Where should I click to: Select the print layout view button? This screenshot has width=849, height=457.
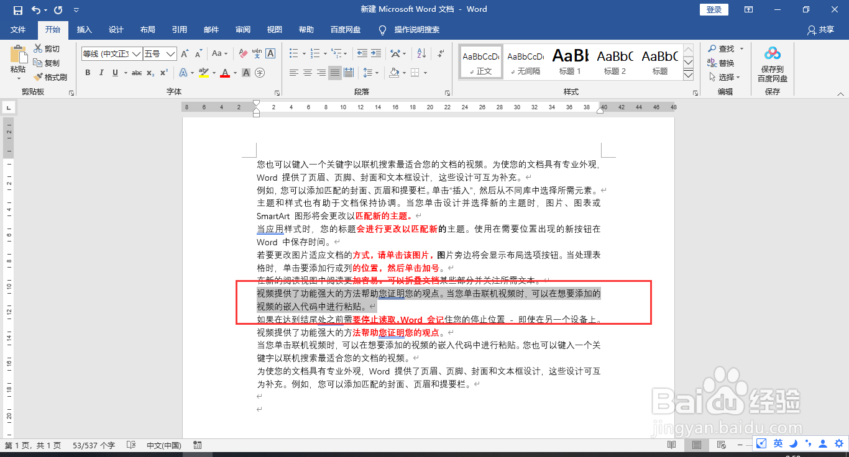(x=697, y=445)
